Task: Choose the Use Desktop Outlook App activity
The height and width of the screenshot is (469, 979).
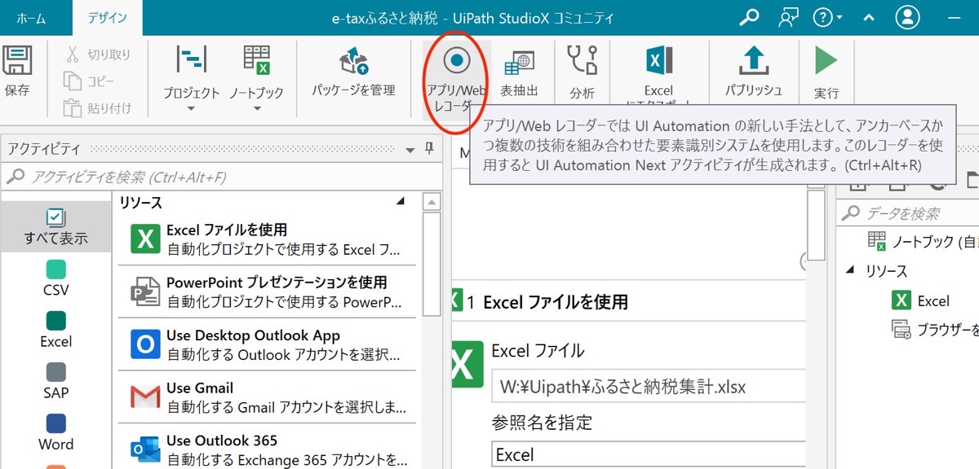Action: click(266, 345)
